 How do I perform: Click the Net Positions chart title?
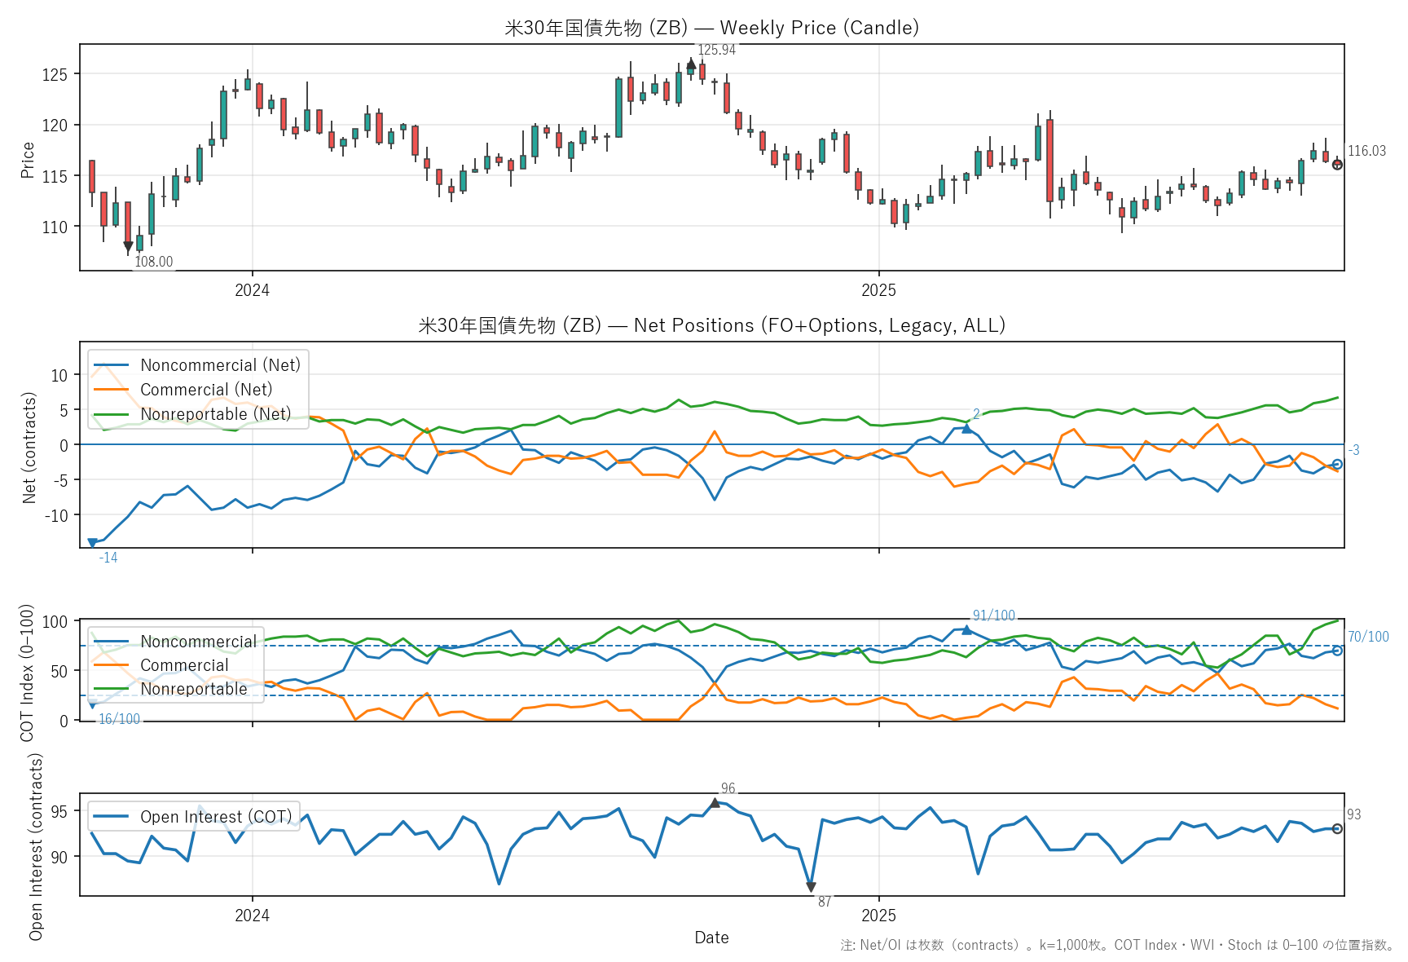point(711,325)
